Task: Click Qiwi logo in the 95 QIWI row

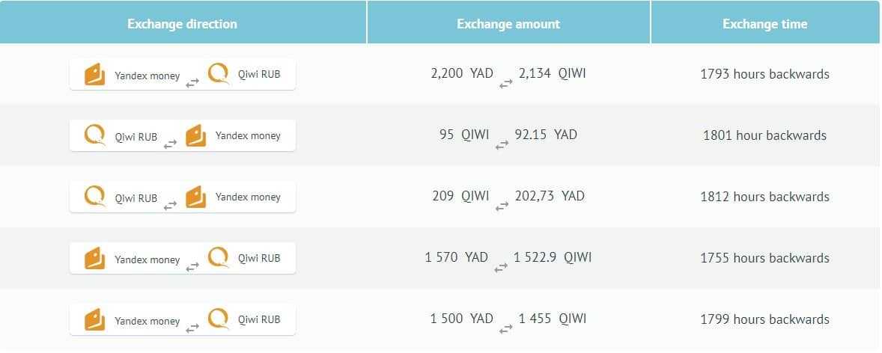Action: pyautogui.click(x=94, y=135)
